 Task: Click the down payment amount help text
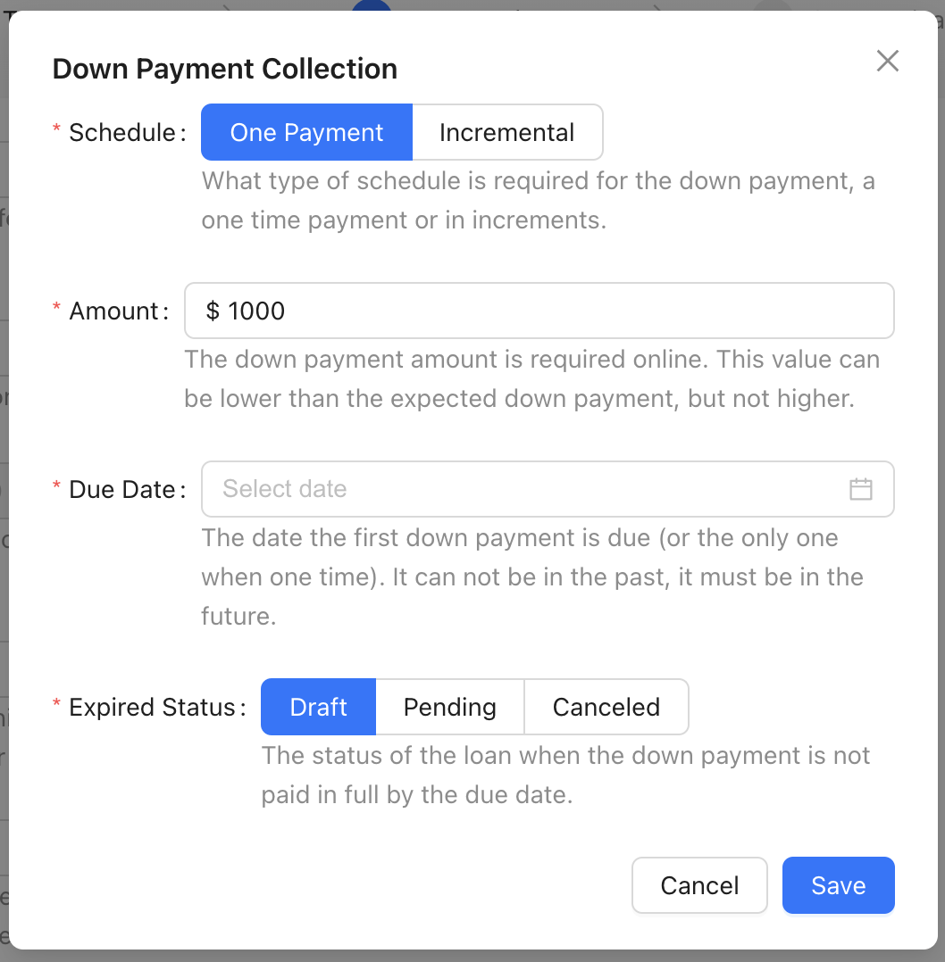[531, 379]
